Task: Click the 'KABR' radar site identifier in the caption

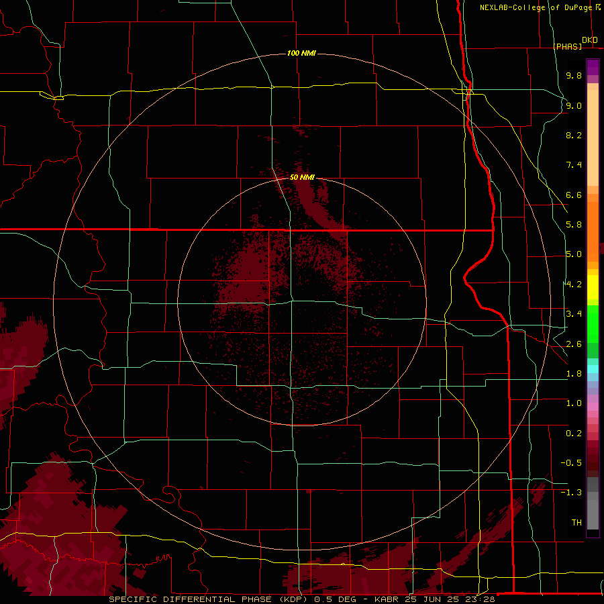Action: click(387, 599)
